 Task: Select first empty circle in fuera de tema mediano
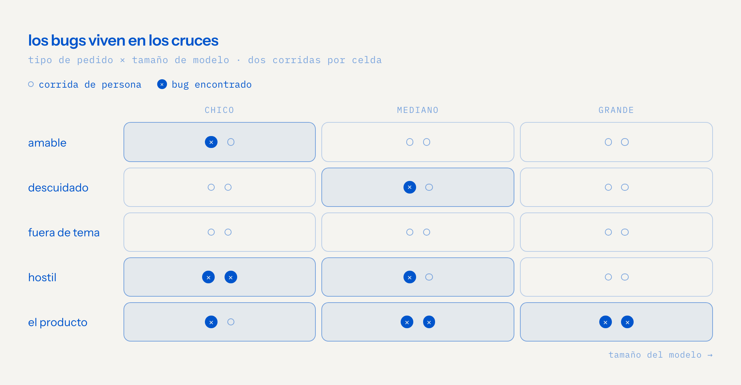tap(410, 232)
